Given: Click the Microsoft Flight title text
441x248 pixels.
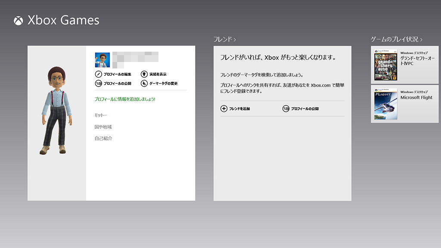Looking at the screenshot, I should pos(416,98).
